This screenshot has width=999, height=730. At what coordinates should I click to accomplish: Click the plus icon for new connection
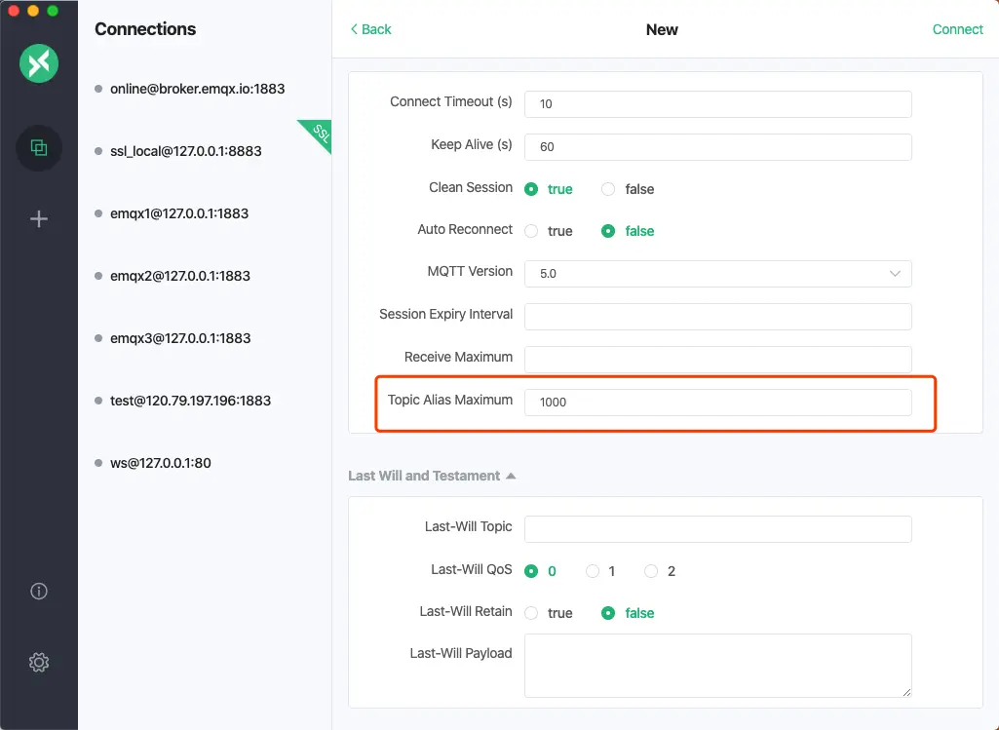tap(39, 219)
